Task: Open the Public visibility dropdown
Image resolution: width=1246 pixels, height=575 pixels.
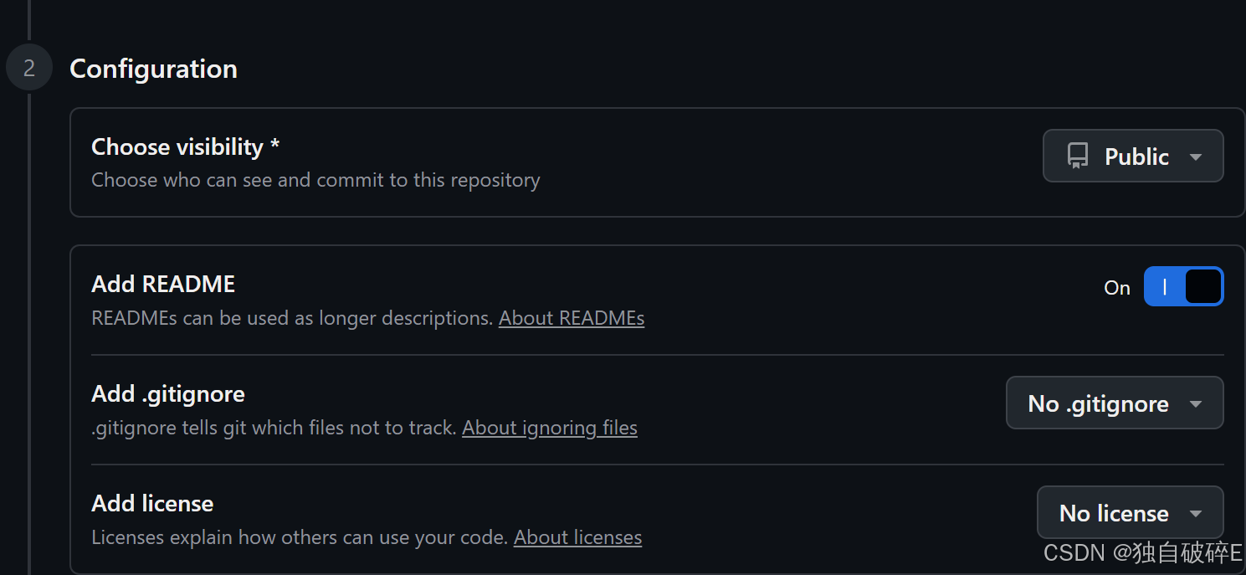Action: tap(1132, 157)
